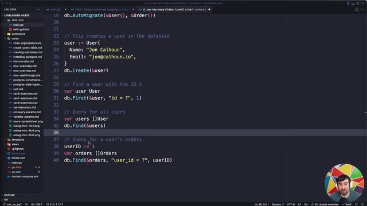The width and height of the screenshot is (367, 206).
Task: Click the .gitignore file icon
Action: 9,149
